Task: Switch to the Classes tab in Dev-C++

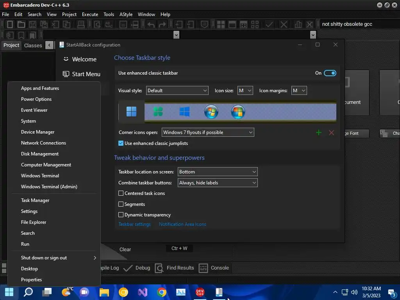Action: [33, 45]
